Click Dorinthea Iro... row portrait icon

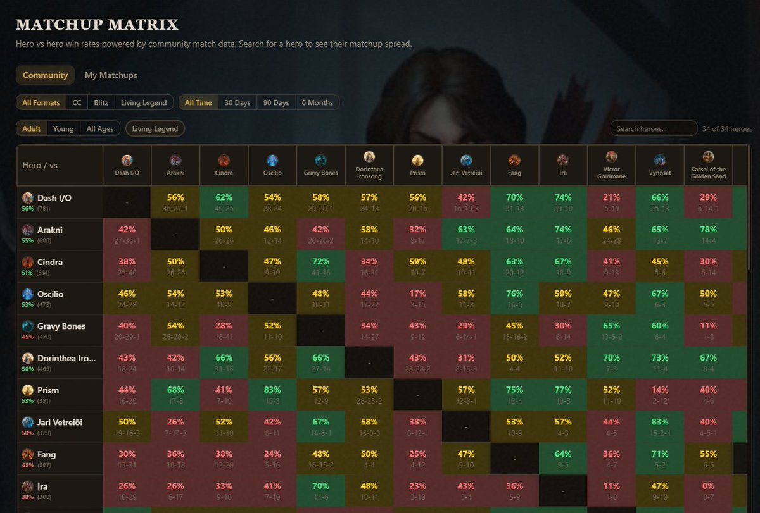tap(27, 358)
